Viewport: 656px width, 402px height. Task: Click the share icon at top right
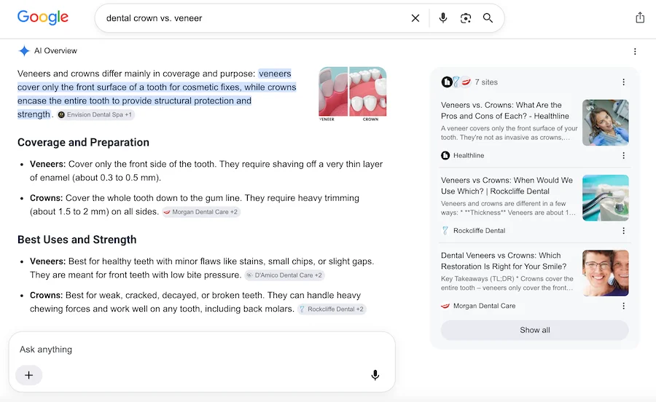coord(640,17)
